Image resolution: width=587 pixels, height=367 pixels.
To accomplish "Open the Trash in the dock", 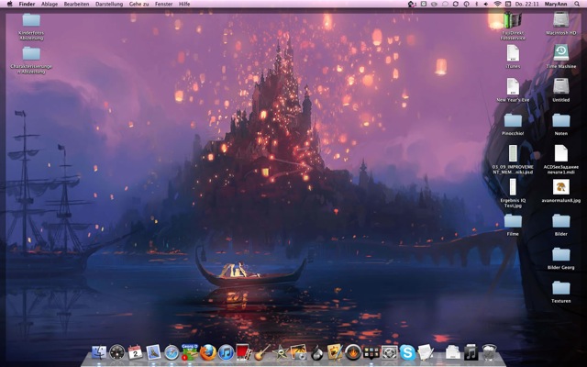I will point(489,352).
